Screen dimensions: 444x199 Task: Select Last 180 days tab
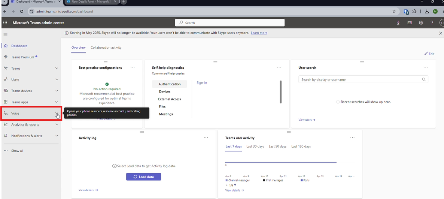[x=301, y=147]
